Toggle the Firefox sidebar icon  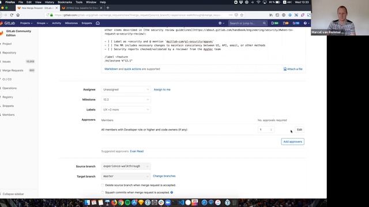point(277,15)
